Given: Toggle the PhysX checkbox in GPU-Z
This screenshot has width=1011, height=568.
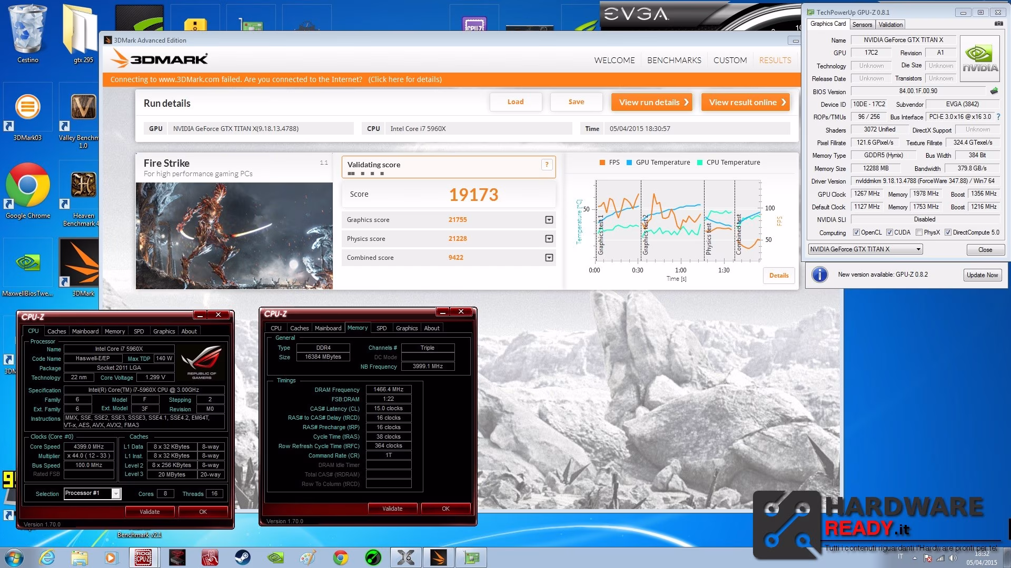Looking at the screenshot, I should 919,232.
